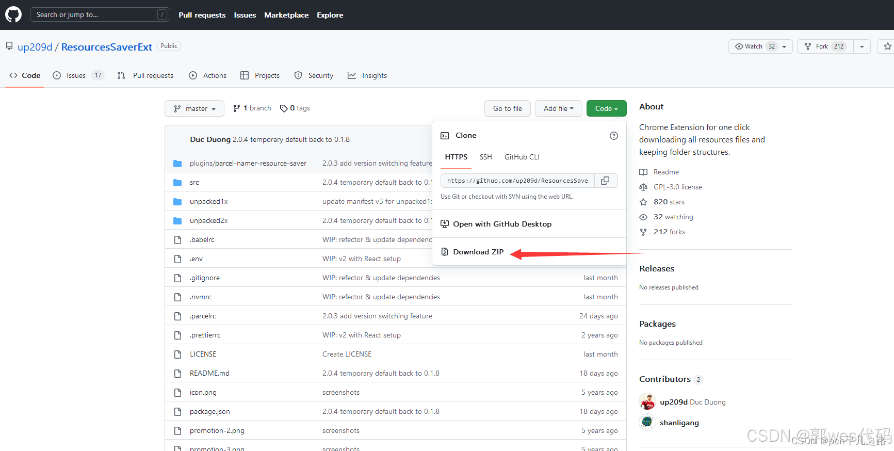Open the up209d owner link
Screen dimensions: 894x451
click(35, 47)
